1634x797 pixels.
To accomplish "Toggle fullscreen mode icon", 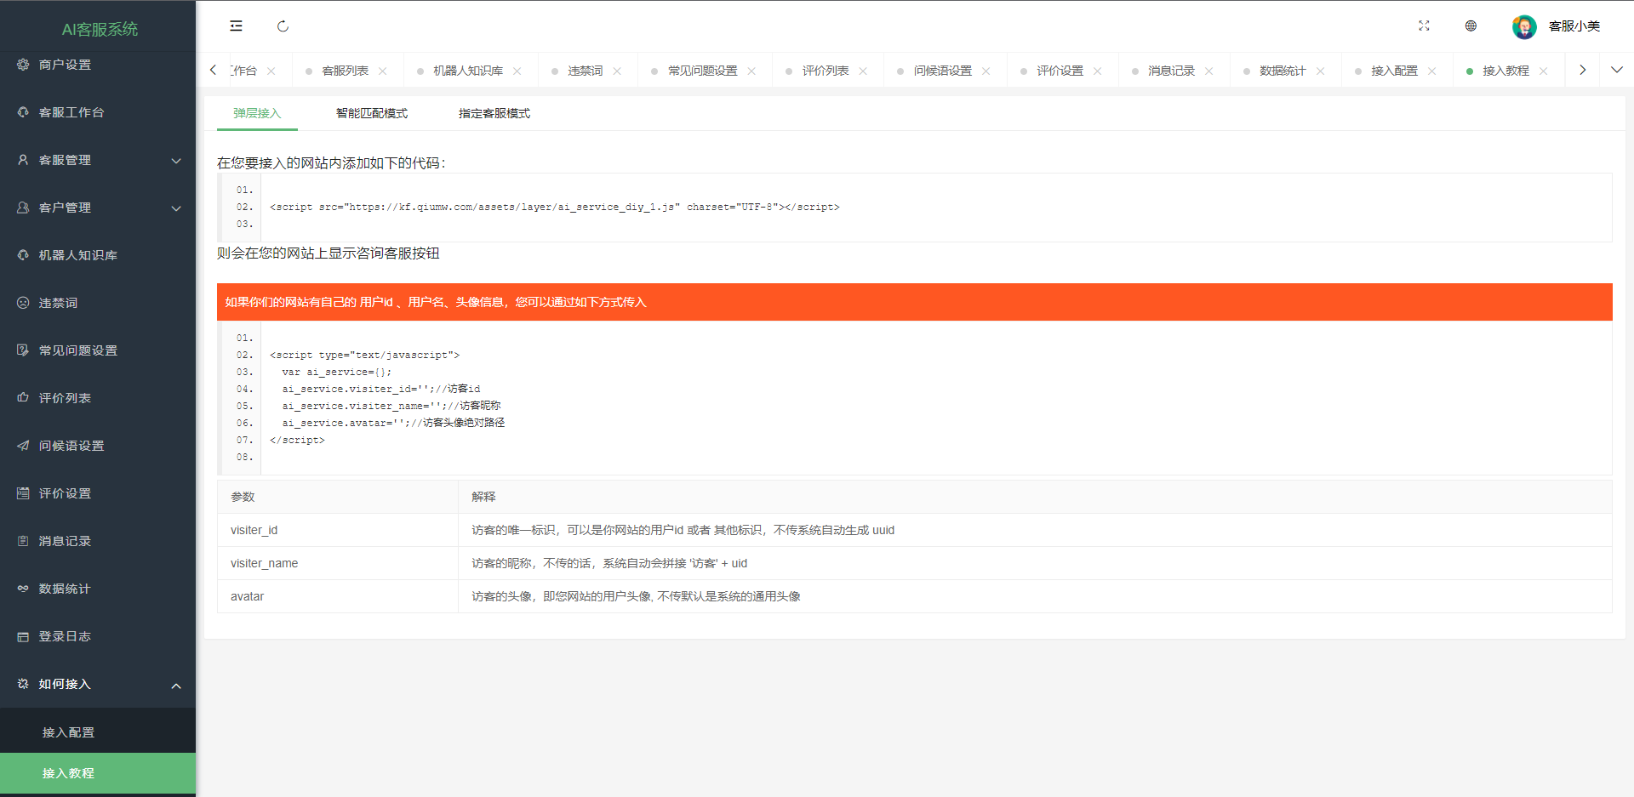I will pyautogui.click(x=1424, y=26).
